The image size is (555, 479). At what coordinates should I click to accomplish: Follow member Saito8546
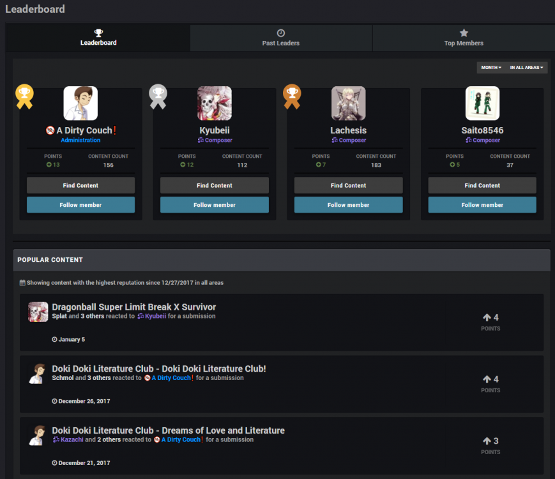[482, 205]
